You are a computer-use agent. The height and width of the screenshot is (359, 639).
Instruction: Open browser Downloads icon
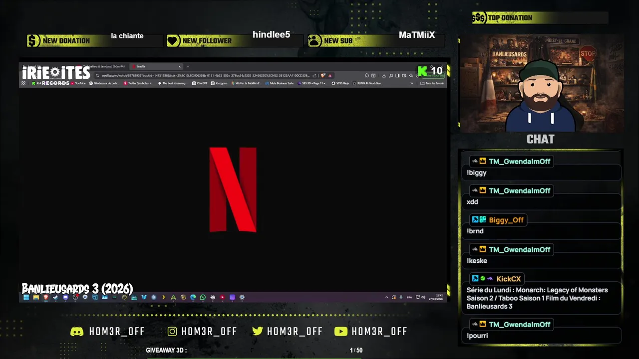pyautogui.click(x=384, y=75)
